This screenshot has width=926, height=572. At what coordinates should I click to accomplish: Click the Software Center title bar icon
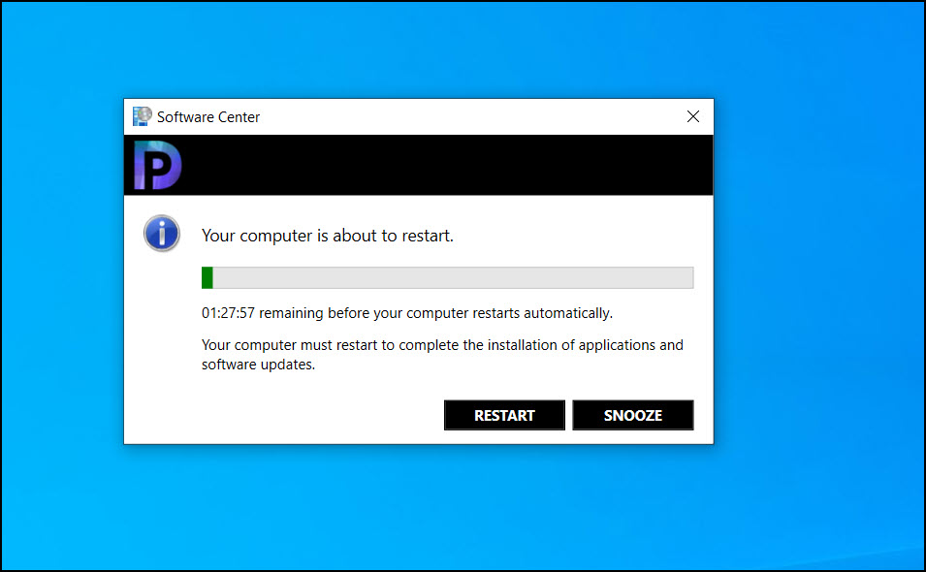[142, 116]
